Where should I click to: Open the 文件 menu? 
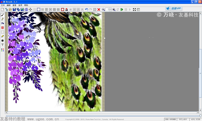point(3,5)
